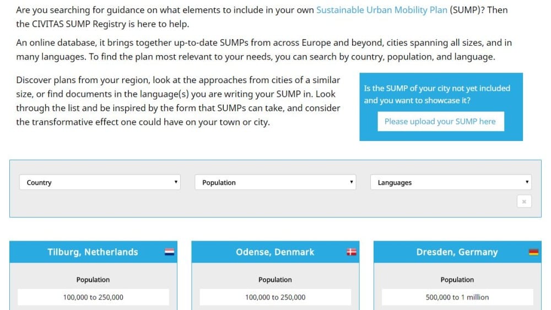
Task: Click the Denmark flag icon
Action: pyautogui.click(x=352, y=252)
